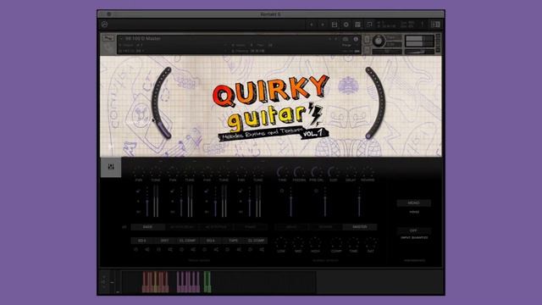Toggle the delay send power icon

pyautogui.click(x=282, y=191)
